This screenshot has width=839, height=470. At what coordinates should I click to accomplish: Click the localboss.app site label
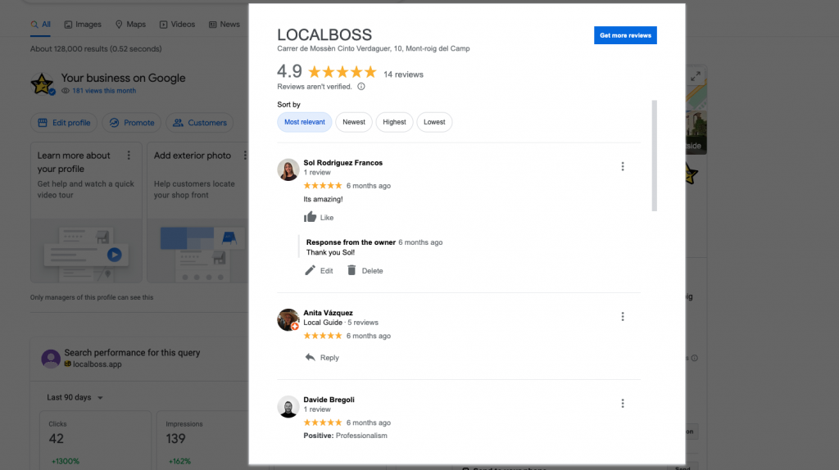tap(97, 364)
